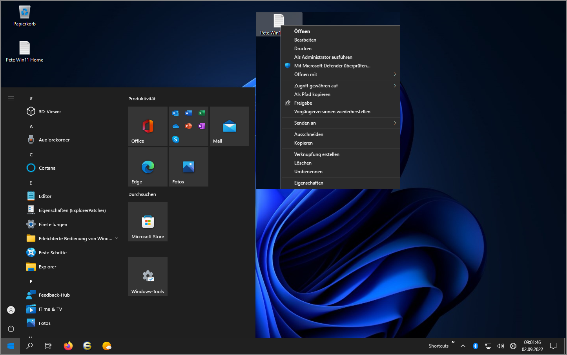Open 3D-Viewer from the app list
Viewport: 567px width, 355px height.
click(73, 112)
